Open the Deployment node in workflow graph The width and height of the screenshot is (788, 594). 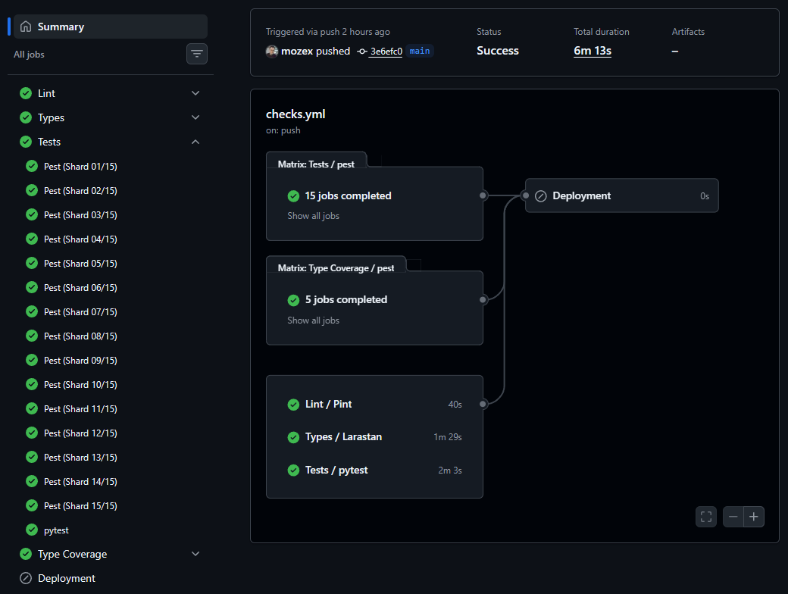click(x=621, y=195)
